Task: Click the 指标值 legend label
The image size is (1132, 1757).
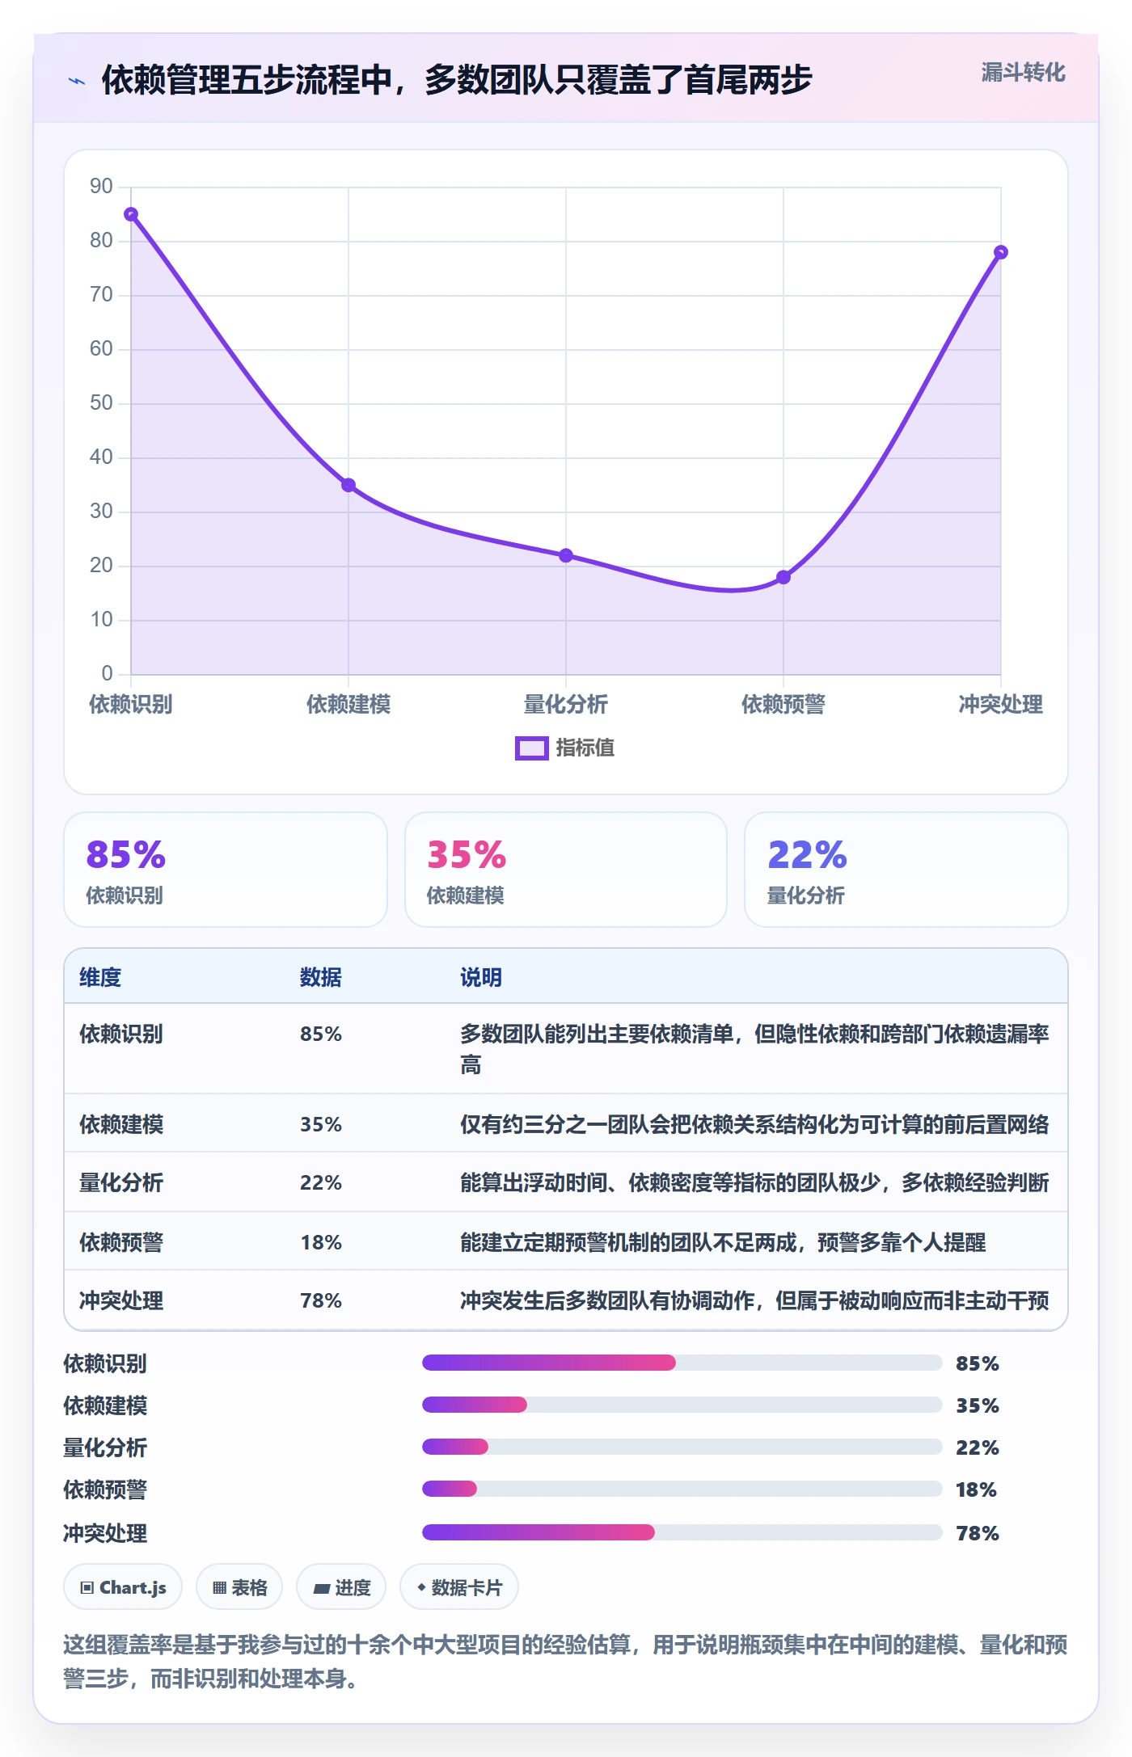Action: 585,748
